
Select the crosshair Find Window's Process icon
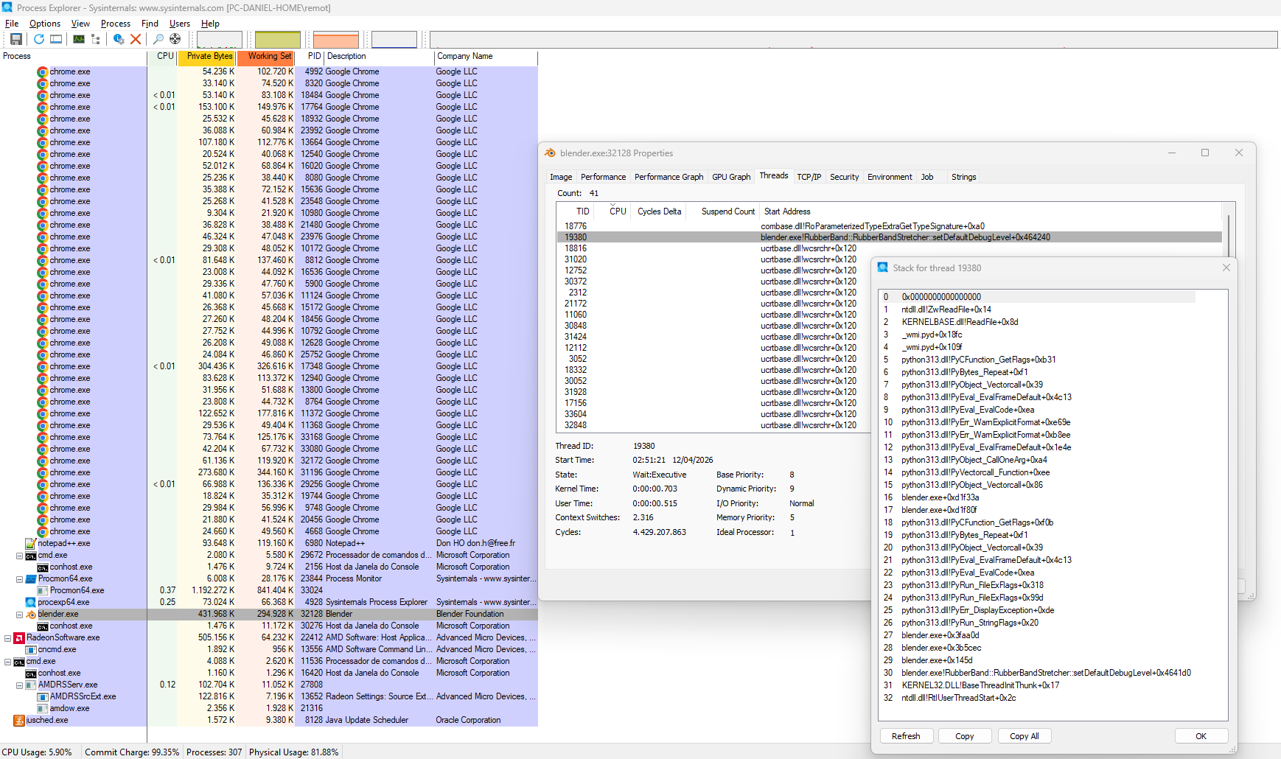point(175,39)
